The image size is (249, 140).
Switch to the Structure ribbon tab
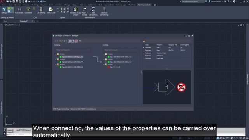click(x=18, y=5)
